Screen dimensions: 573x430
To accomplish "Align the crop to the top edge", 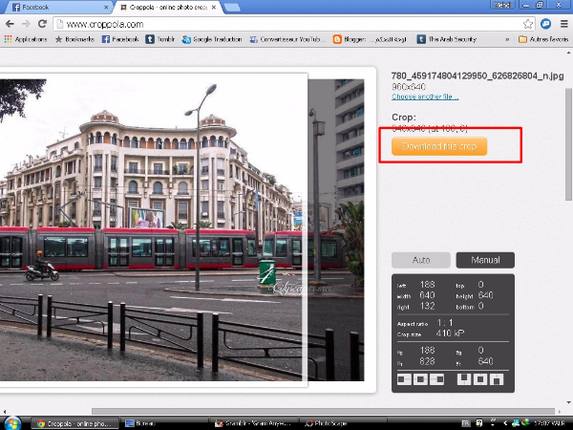I will point(464,379).
